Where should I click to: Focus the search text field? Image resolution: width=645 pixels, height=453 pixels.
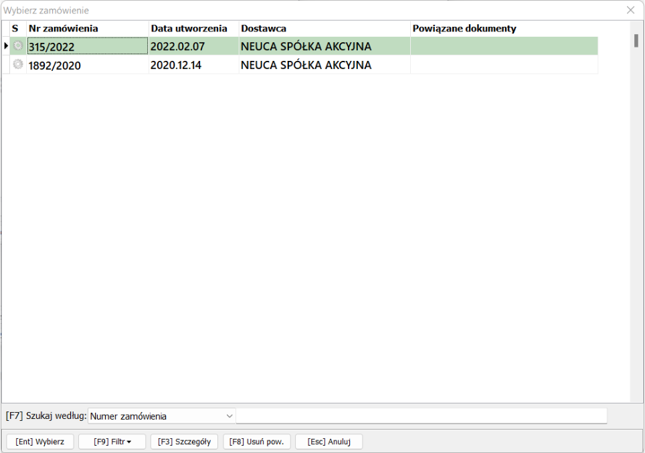point(422,416)
